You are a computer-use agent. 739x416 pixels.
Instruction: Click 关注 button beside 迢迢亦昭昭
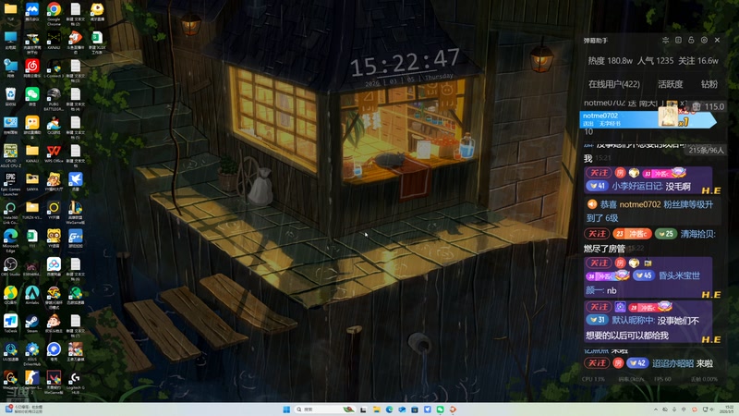point(597,363)
